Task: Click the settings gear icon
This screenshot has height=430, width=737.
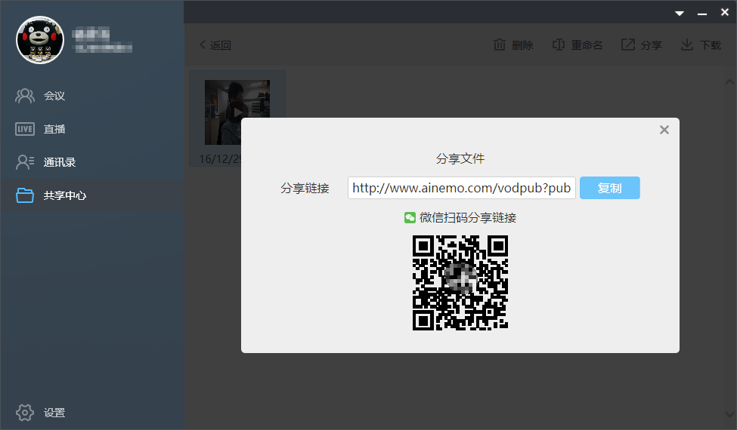Action: click(x=25, y=413)
